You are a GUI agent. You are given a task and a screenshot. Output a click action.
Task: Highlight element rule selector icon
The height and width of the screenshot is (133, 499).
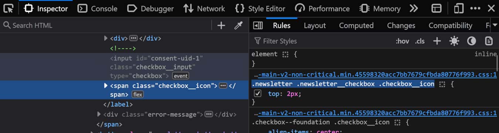pyautogui.click(x=285, y=54)
